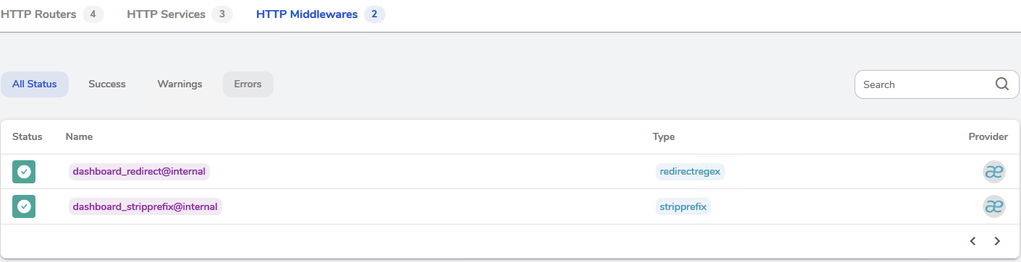Click provider icon in dashboard_stripprefix row
This screenshot has height=262, width=1021.
994,206
